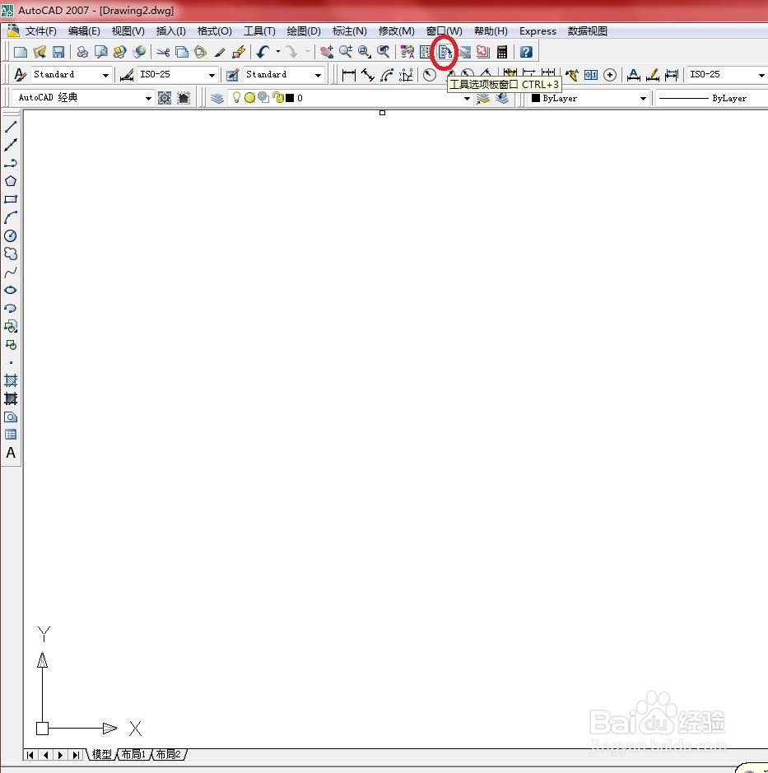Go to previous layout tab arrow
This screenshot has height=773, width=768.
(x=45, y=755)
